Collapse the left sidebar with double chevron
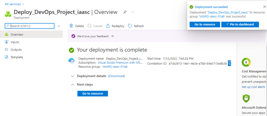Viewport: 267px width, 116px height. pos(59,26)
